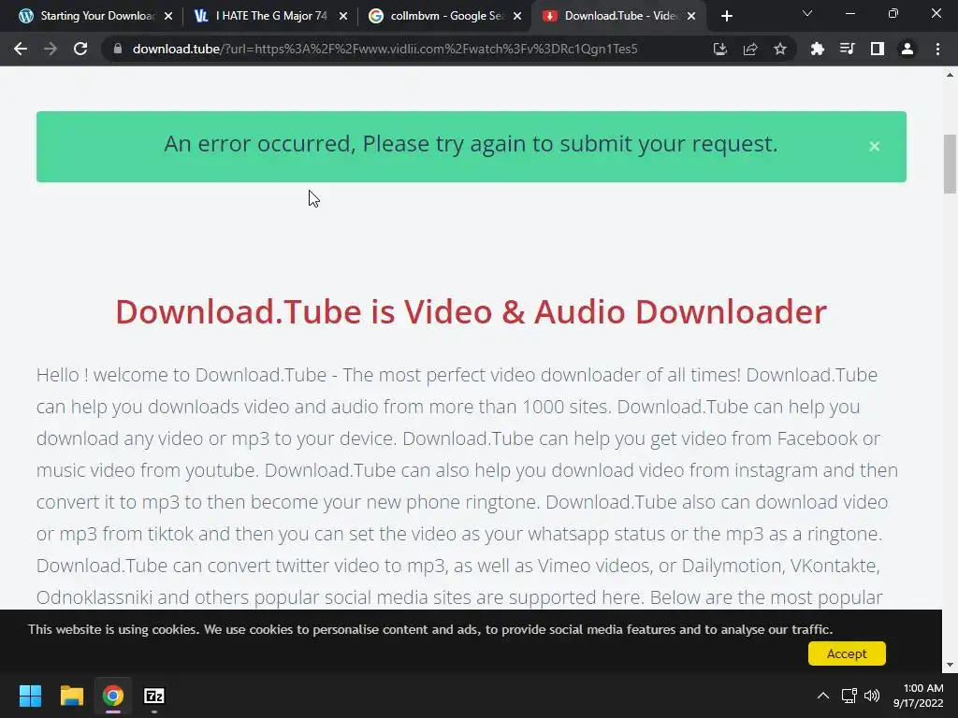The width and height of the screenshot is (958, 718).
Task: Click the error occurred message text
Action: [471, 144]
